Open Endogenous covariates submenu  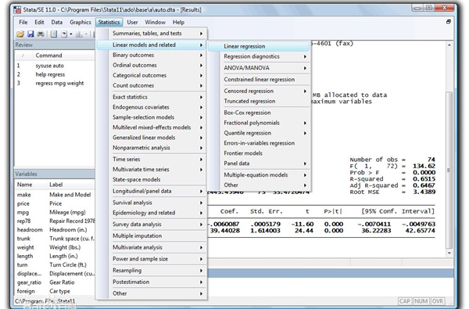(151, 107)
